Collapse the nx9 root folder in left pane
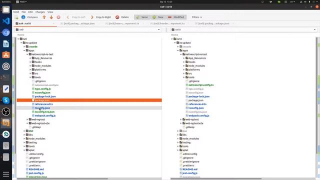Viewport: 320px width, 180px height. 18,39
